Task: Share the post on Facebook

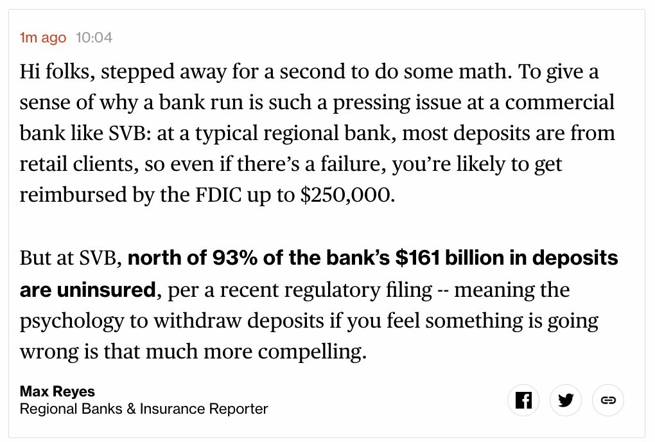Action: tap(523, 400)
